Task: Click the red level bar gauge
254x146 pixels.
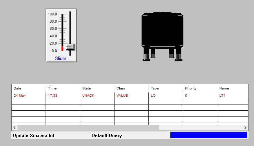Action: pos(62,33)
